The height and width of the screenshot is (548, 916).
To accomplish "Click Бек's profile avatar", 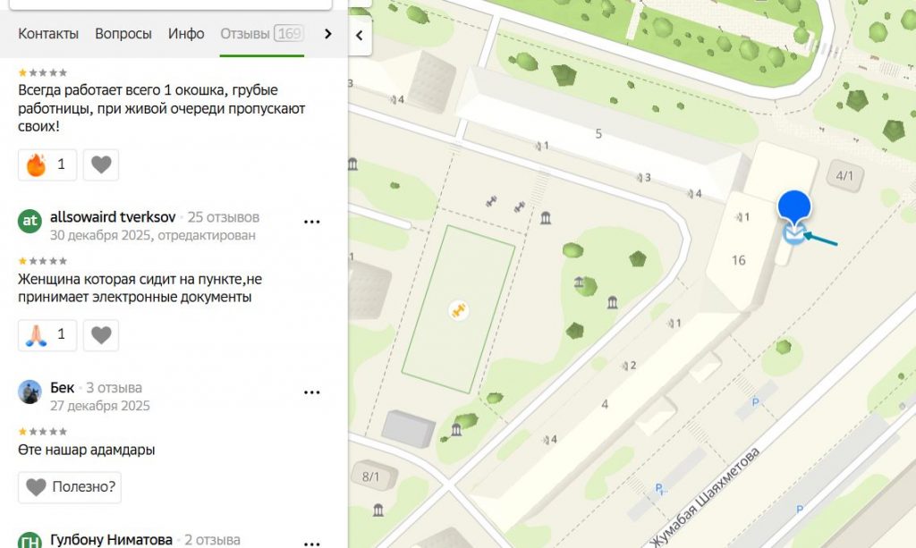I will tap(30, 392).
